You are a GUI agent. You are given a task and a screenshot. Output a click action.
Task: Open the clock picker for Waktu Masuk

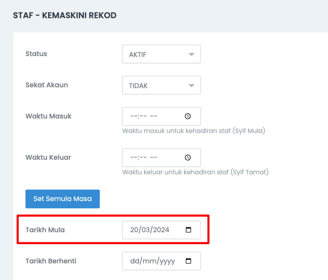pos(188,116)
